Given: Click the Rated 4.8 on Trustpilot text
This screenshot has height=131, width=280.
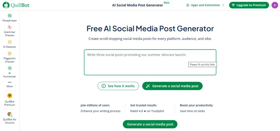Looking at the screenshot, I should tap(147, 111).
